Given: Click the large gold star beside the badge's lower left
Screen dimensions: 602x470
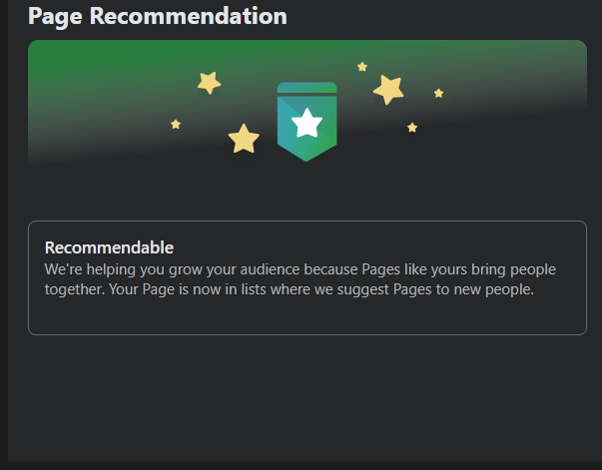Looking at the screenshot, I should coord(244,139).
